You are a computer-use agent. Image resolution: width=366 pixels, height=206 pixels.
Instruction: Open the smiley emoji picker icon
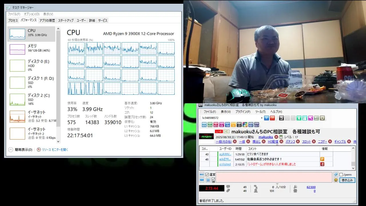point(336,180)
